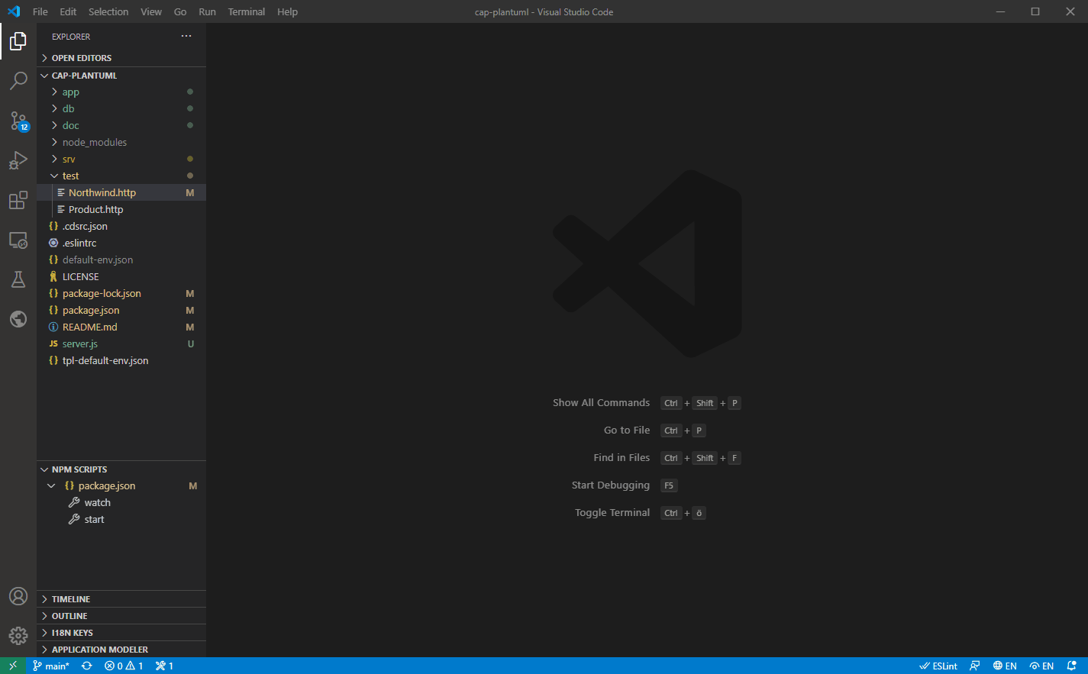Expand the OUTLINE section

(121, 616)
